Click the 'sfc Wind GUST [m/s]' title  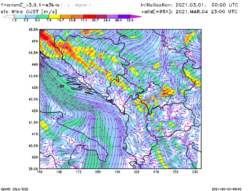(x=29, y=12)
